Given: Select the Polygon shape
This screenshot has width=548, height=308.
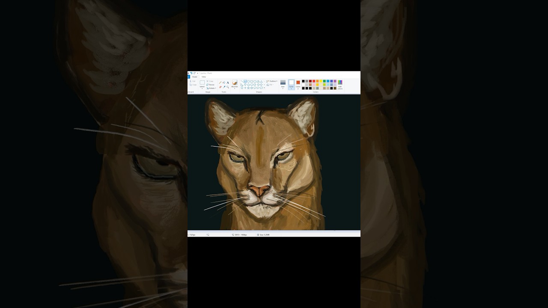Looking at the screenshot, I should [258, 81].
